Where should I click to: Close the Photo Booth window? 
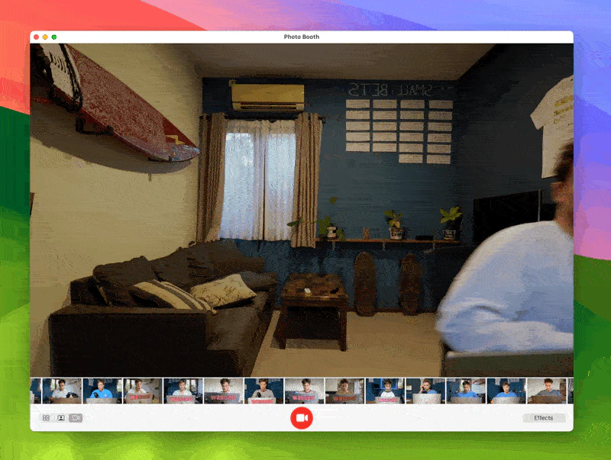pos(36,37)
